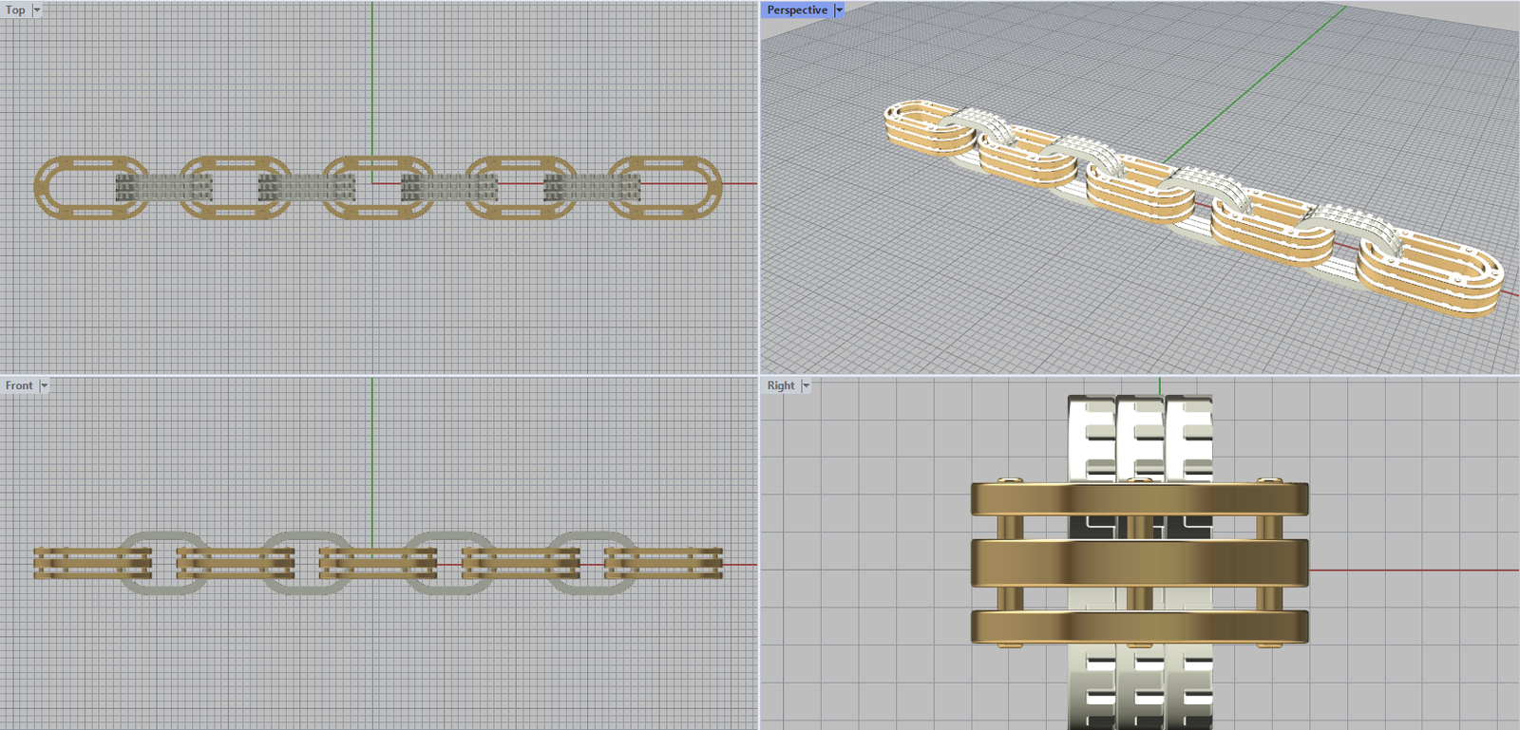Click the active Perspective viewport title

(x=796, y=10)
